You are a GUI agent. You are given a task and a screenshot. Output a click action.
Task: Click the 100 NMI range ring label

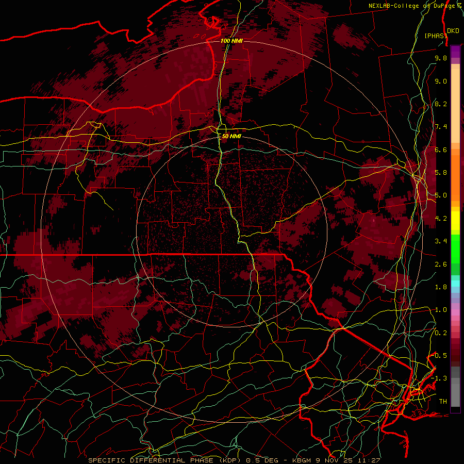click(x=231, y=41)
